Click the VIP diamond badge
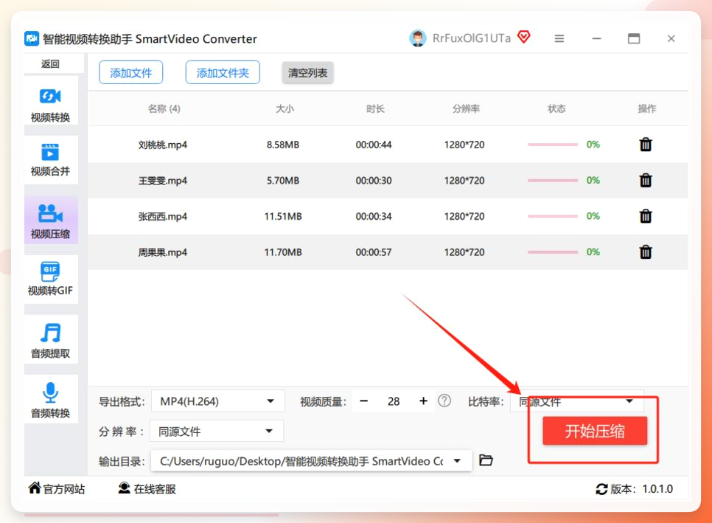712x523 pixels. pyautogui.click(x=523, y=37)
